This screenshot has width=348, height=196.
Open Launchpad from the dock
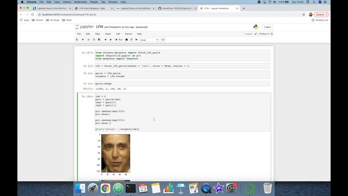pyautogui.click(x=93, y=188)
